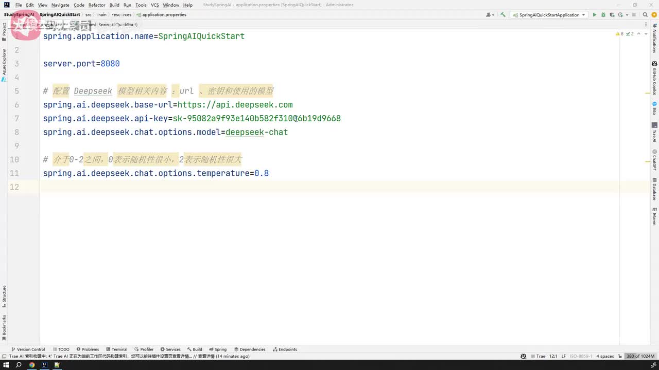Viewport: 659px width, 370px height.
Task: Show the Problems tool tab
Action: tap(88, 349)
